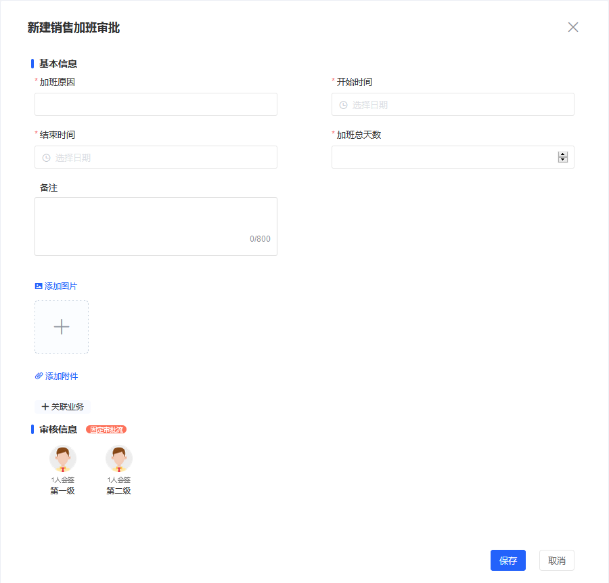The height and width of the screenshot is (583, 609).
Task: Click the clock icon in 开始时间 field
Action: coord(343,105)
